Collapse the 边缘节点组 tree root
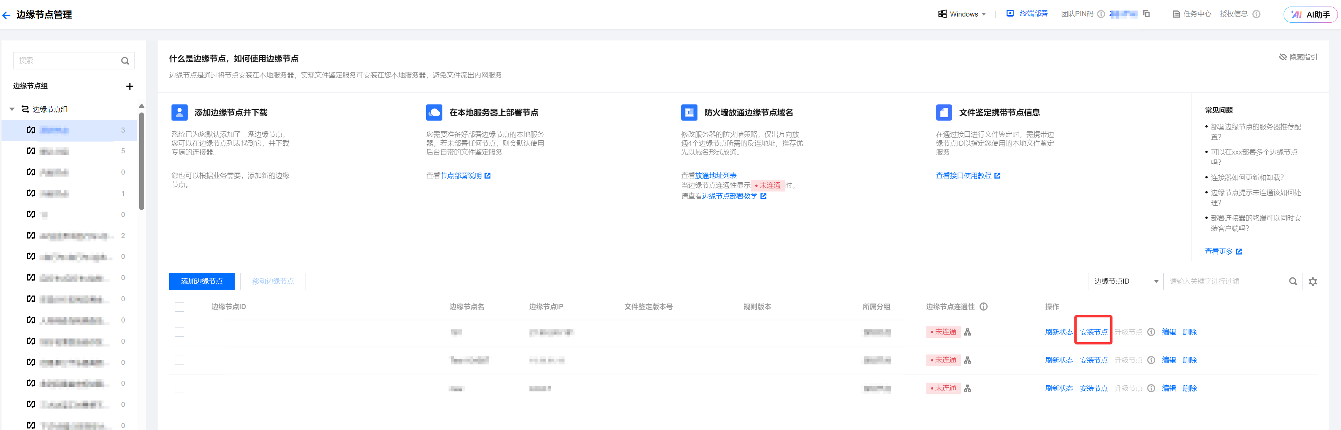Screen dimensions: 1341x430 (12, 109)
